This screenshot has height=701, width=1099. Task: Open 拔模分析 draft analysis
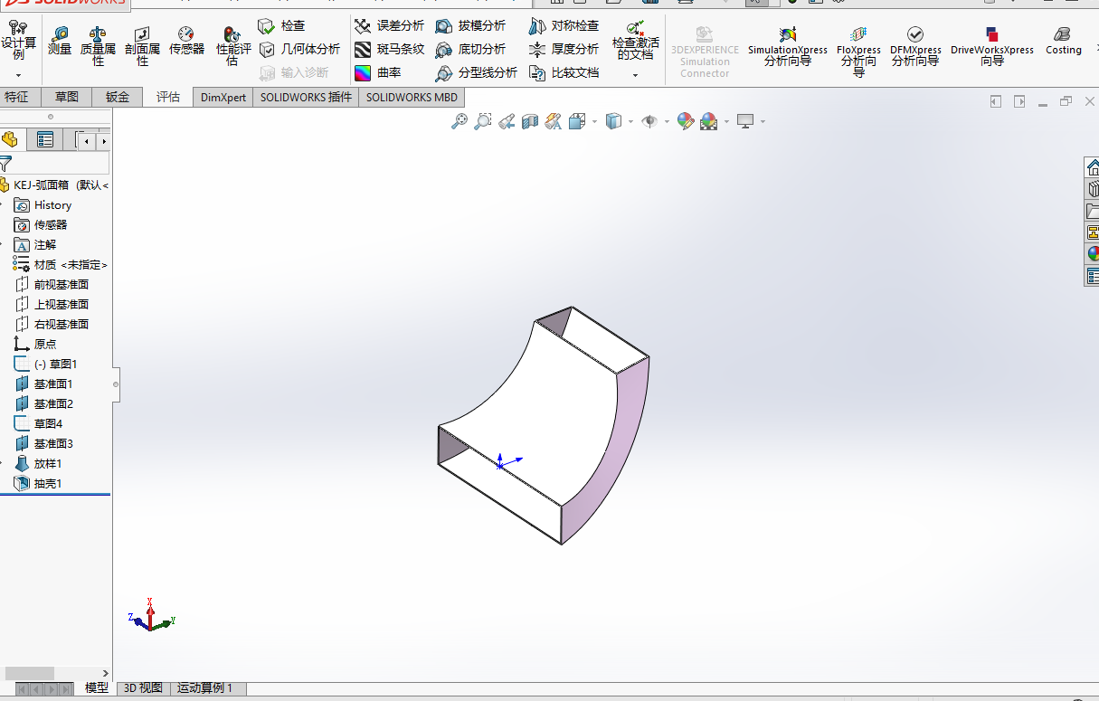pos(470,25)
